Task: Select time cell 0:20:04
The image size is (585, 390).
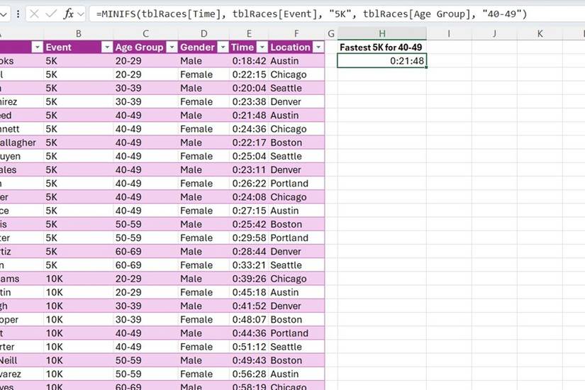Action: tap(249, 88)
